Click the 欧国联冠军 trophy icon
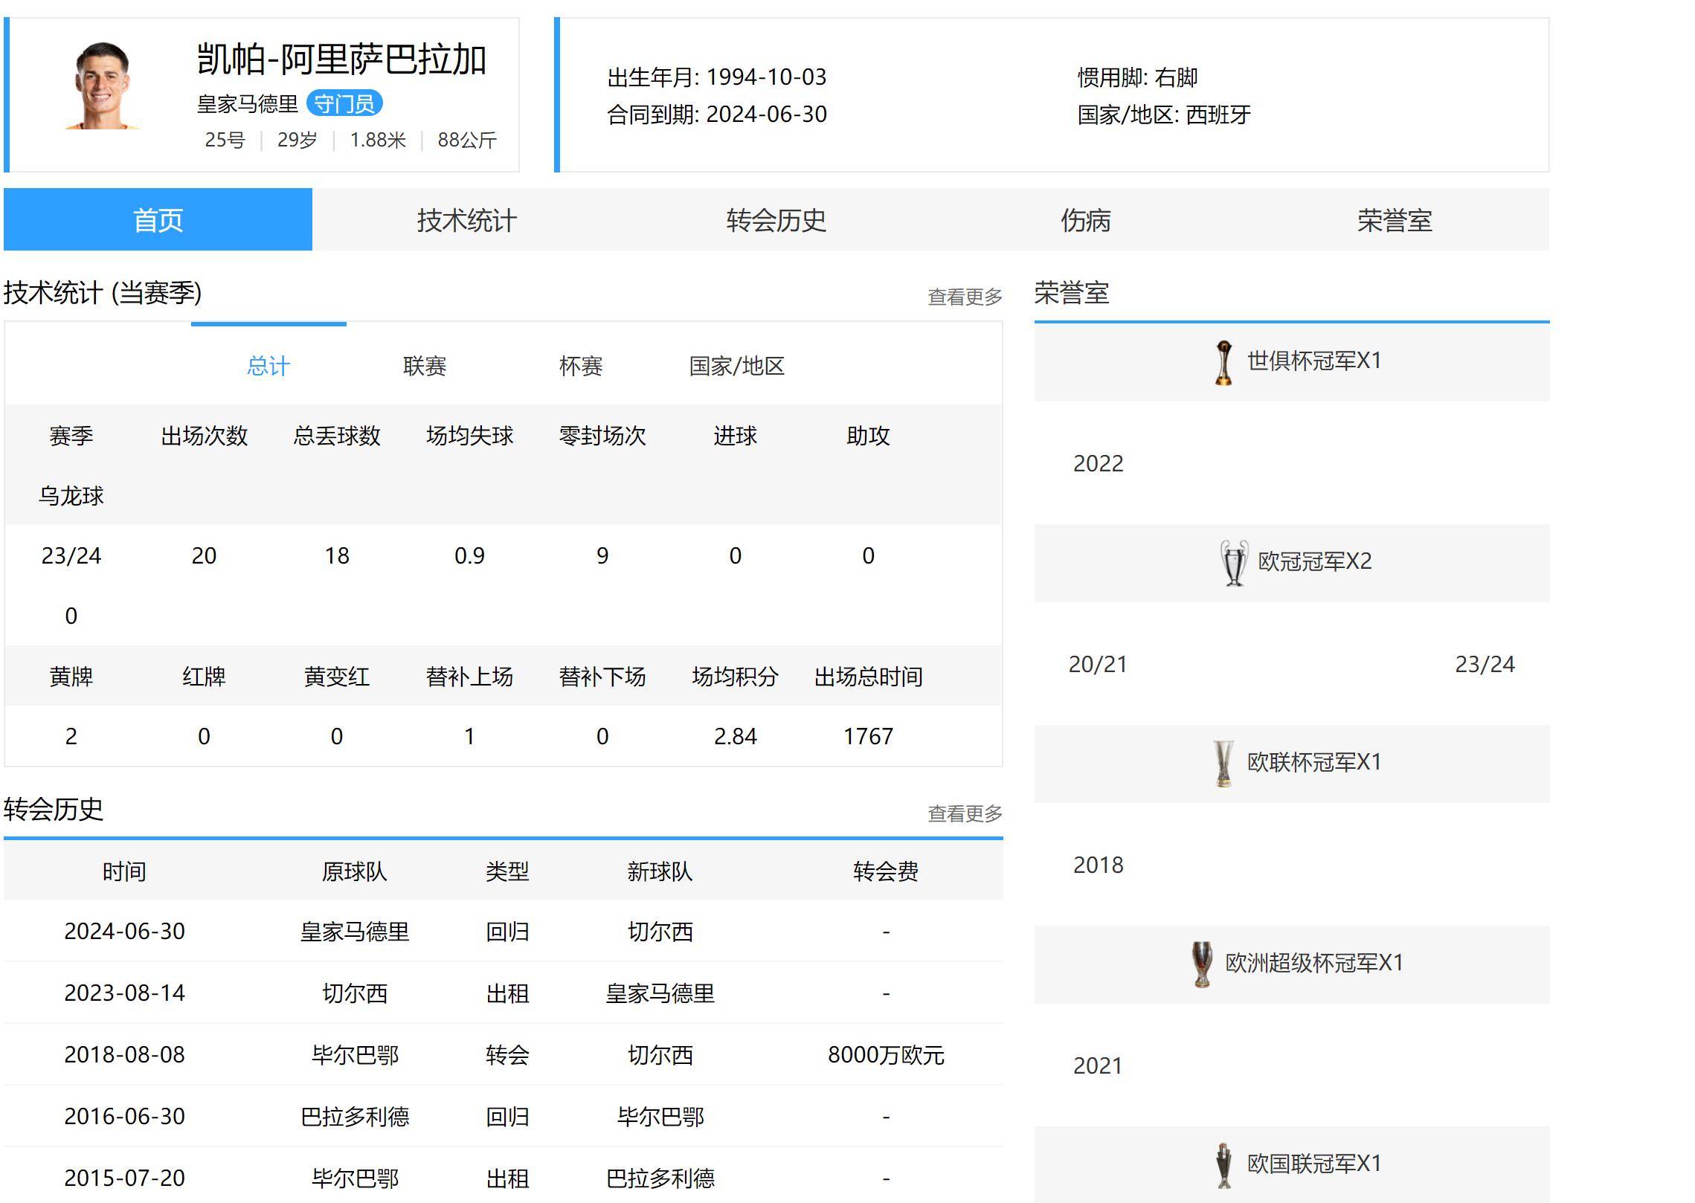This screenshot has width=1695, height=1203. click(1223, 1165)
